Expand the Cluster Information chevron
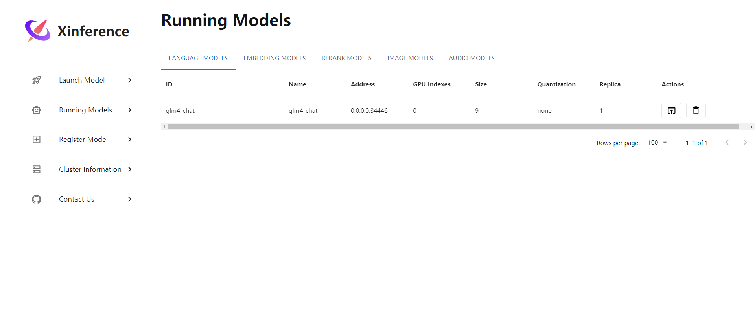This screenshot has width=755, height=312. pos(130,169)
